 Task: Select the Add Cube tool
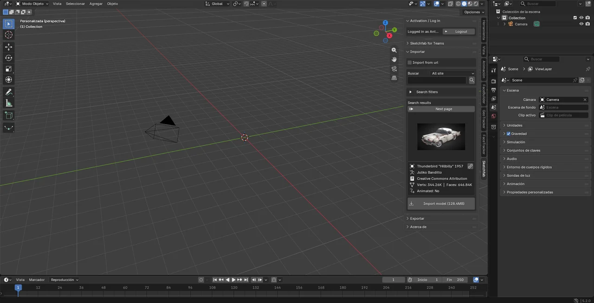[9, 115]
